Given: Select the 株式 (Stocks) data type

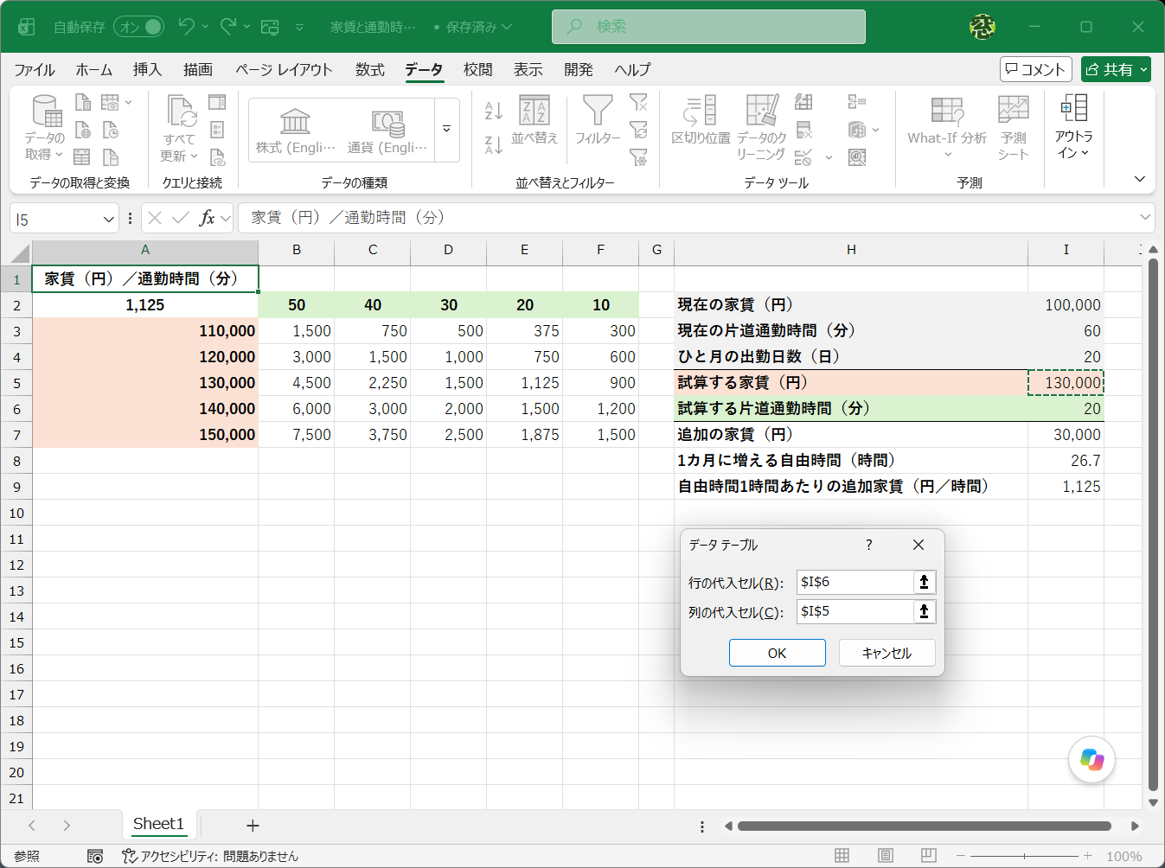Looking at the screenshot, I should (x=296, y=130).
